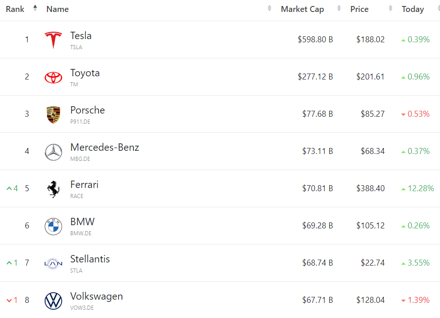Sort by Today column header
The image size is (440, 318).
click(413, 9)
